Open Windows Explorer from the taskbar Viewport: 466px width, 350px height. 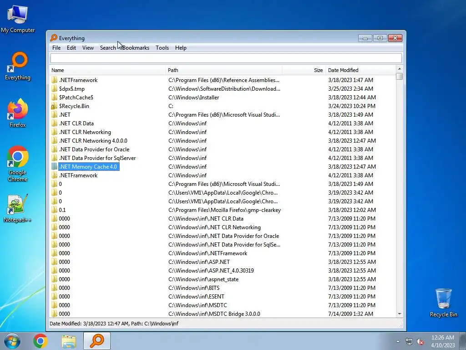pos(69,341)
